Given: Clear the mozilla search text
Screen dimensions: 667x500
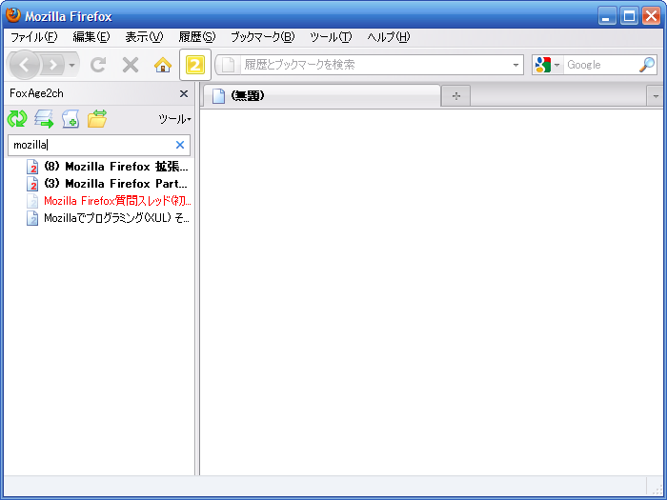Looking at the screenshot, I should click(x=180, y=145).
